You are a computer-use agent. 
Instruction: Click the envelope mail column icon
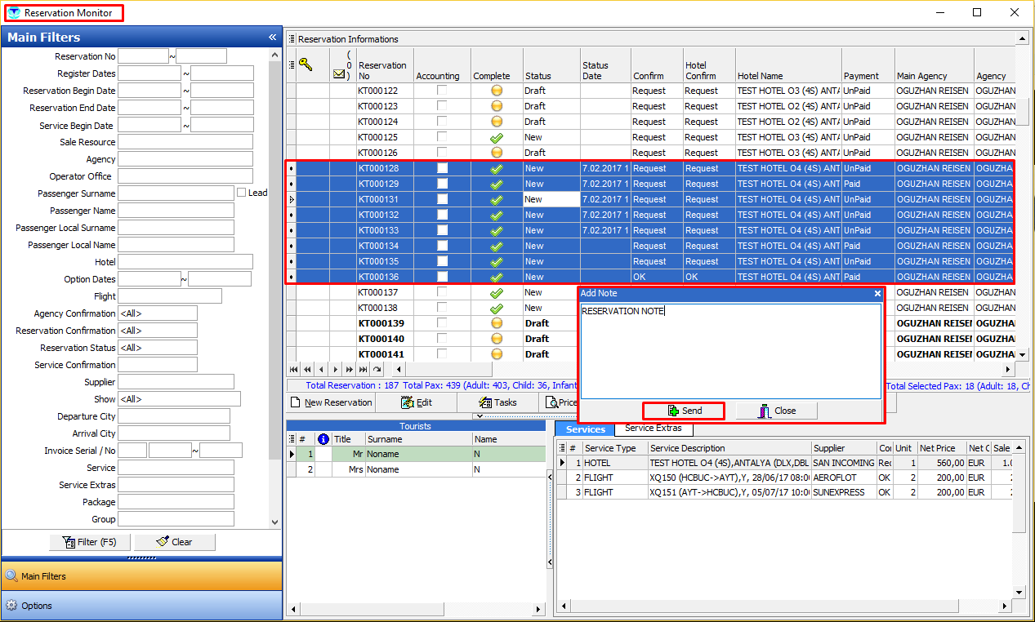340,74
